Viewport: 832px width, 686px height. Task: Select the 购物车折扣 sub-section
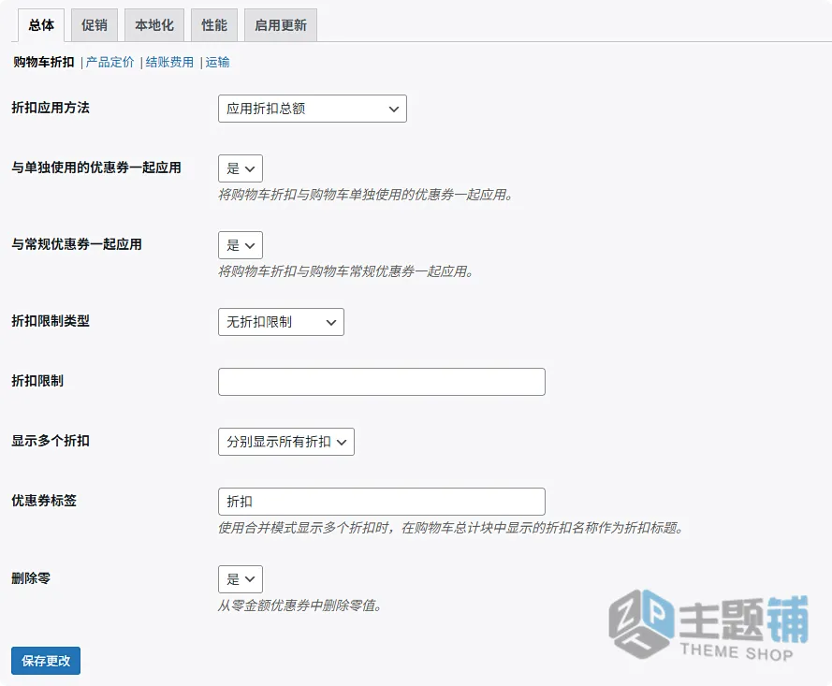(x=43, y=62)
